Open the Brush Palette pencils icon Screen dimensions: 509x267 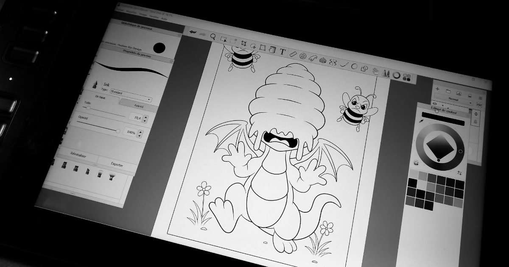tap(386, 73)
